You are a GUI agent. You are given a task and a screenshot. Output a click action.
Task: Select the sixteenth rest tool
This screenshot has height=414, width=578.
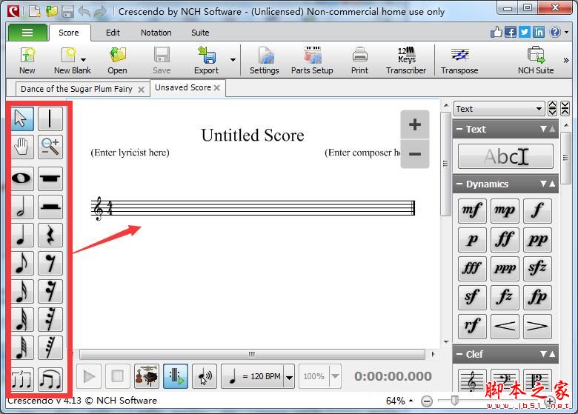click(x=50, y=291)
